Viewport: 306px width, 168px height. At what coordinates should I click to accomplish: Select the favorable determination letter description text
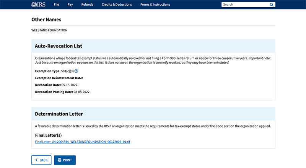tap(153, 126)
